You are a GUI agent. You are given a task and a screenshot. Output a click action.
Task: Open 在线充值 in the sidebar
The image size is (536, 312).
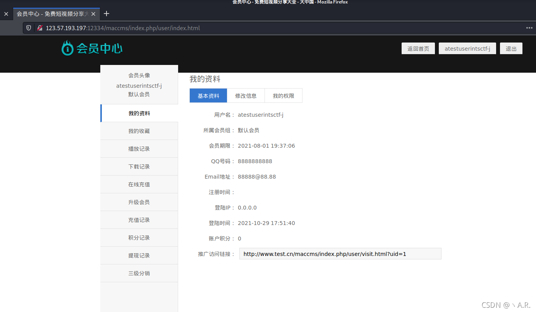tap(139, 184)
